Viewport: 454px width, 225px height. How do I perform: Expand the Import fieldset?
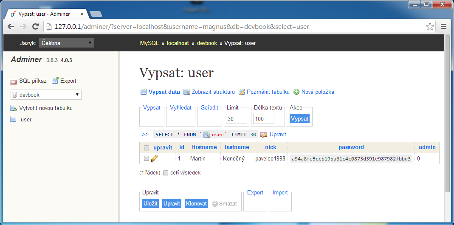point(280,193)
